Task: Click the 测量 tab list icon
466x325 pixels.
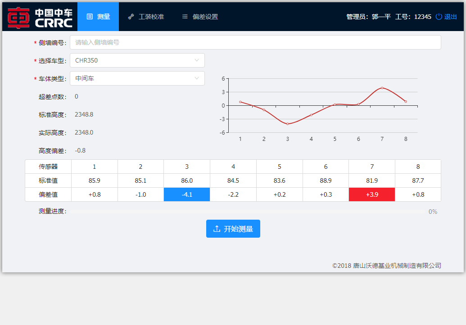Action: 90,17
